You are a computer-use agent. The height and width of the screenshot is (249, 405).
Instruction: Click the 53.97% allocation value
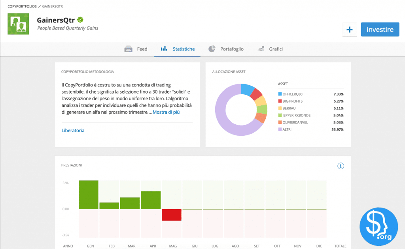[x=337, y=129]
